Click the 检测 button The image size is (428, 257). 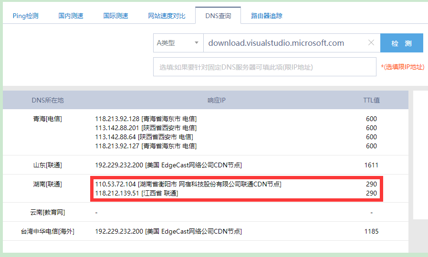[402, 43]
